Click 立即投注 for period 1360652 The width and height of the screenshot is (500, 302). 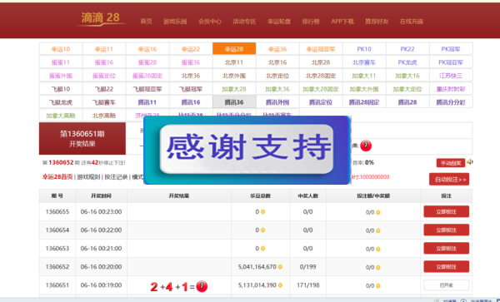(x=446, y=267)
